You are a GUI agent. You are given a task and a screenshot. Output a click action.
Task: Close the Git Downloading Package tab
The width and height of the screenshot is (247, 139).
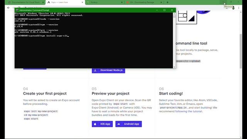[161, 2]
